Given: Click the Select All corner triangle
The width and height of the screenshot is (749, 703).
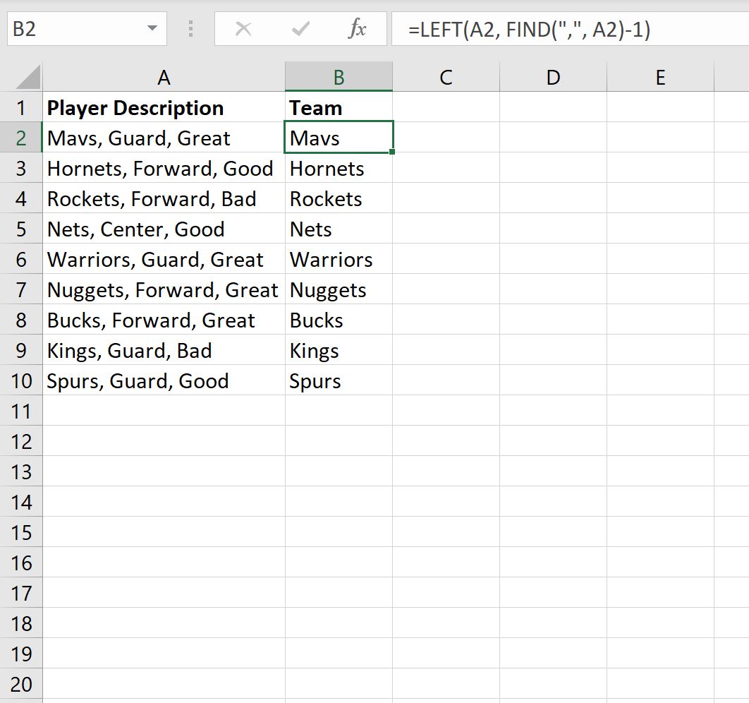Looking at the screenshot, I should click(28, 78).
